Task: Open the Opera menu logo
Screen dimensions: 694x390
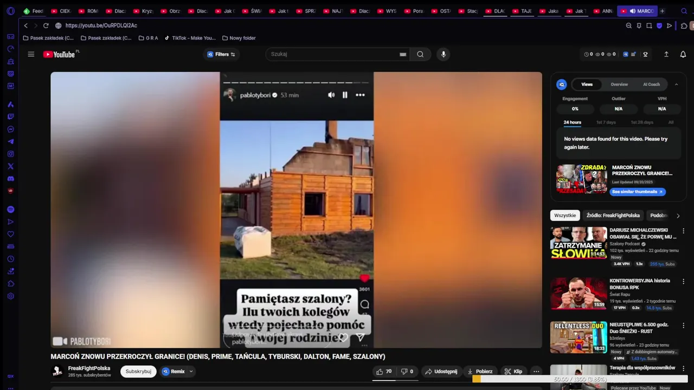Action: click(10, 11)
